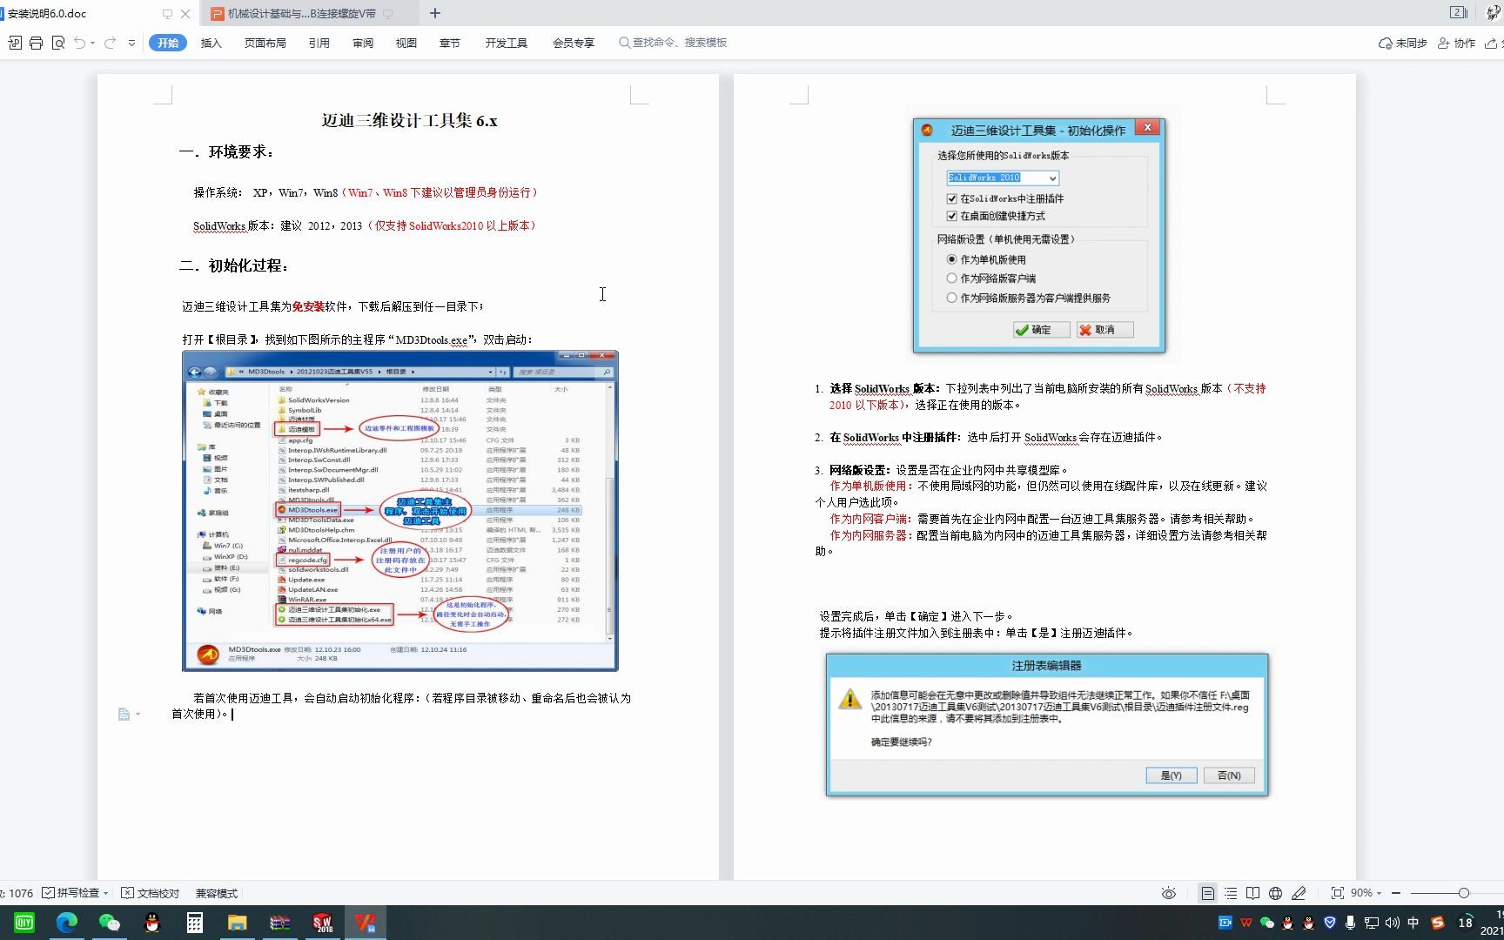The height and width of the screenshot is (940, 1504).
Task: Switch to the 页面布局 tab
Action: click(265, 43)
